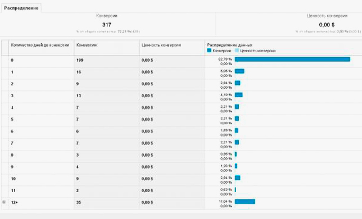Click the blue bar for day 0
Screen dimensions: 362x219
coord(292,60)
